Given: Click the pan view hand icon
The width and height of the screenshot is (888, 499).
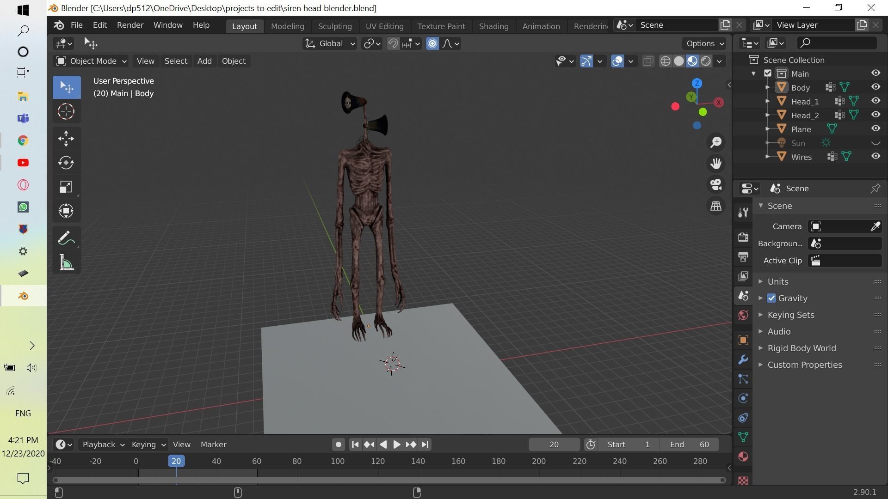Looking at the screenshot, I should click(x=716, y=164).
